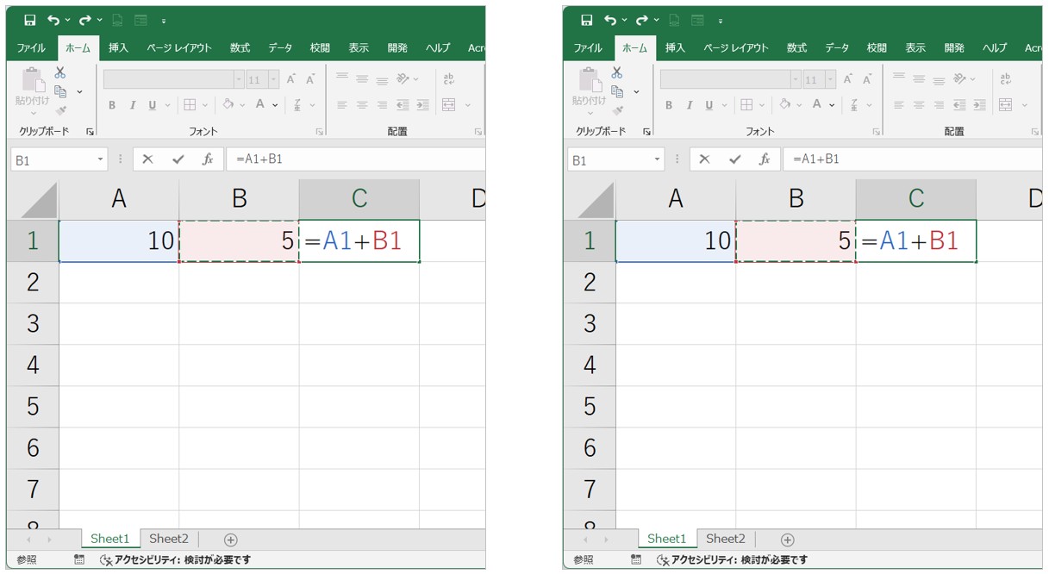This screenshot has height=574, width=1049.
Task: Open fill color dropdown arrow in left window
Action: pyautogui.click(x=242, y=105)
